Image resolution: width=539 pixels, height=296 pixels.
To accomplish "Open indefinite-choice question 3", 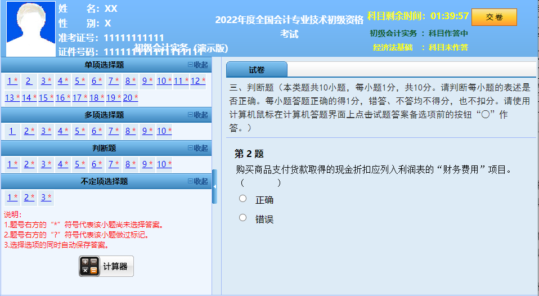I will 45,198.
